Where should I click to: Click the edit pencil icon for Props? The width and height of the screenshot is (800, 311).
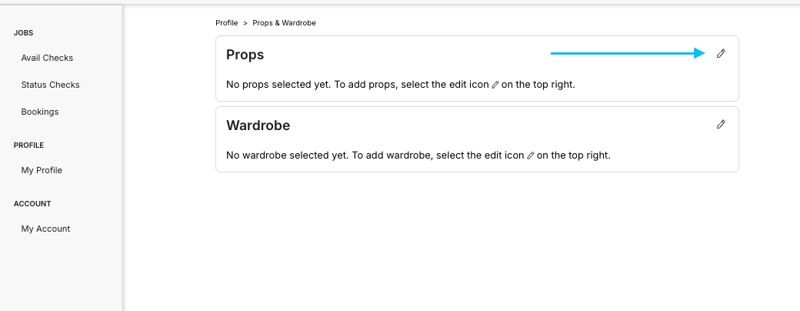[721, 53]
